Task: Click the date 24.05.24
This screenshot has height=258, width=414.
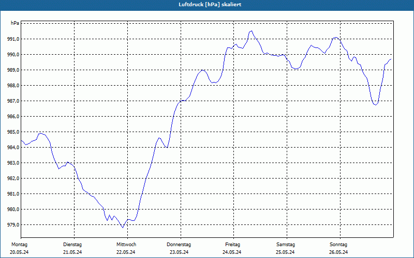Action: (232, 252)
